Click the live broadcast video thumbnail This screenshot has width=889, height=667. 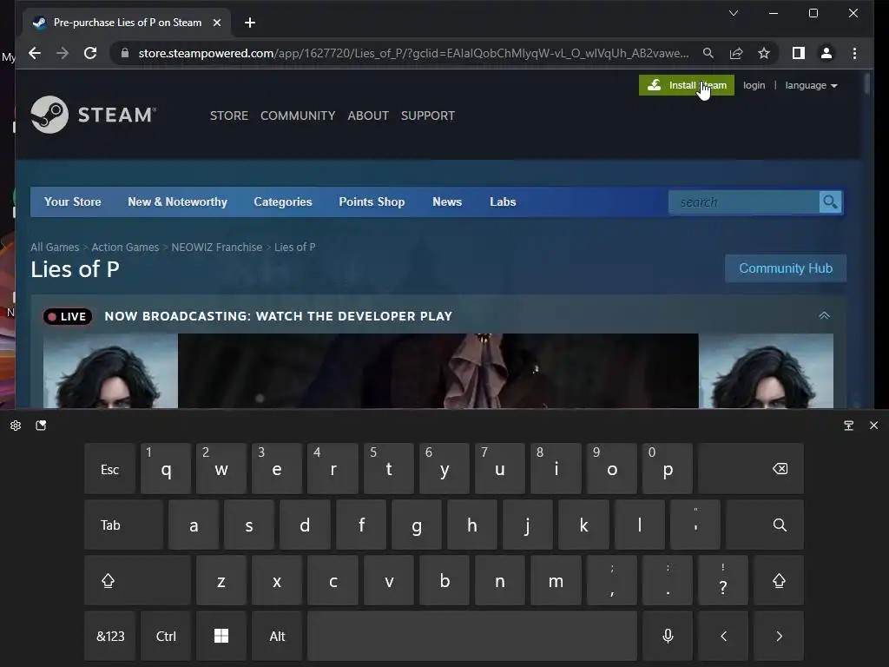click(x=438, y=371)
